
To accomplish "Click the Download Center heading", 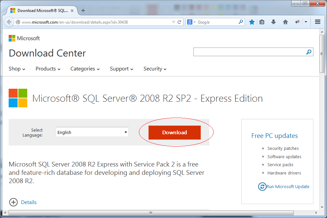I will pyautogui.click(x=47, y=53).
